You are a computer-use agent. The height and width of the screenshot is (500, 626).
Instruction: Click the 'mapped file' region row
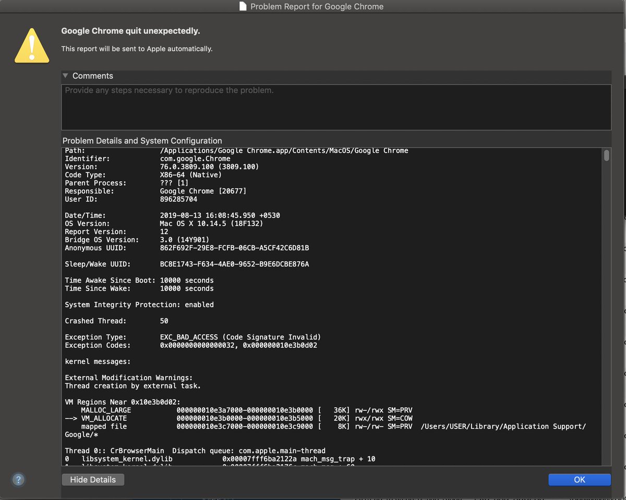[x=333, y=426]
